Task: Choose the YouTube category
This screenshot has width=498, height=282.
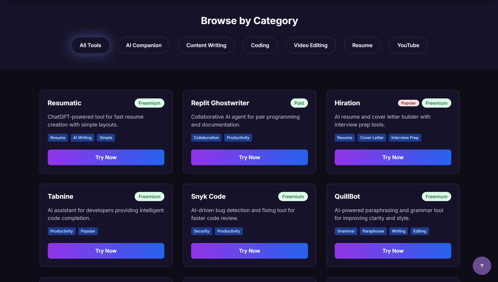Action: pos(408,45)
